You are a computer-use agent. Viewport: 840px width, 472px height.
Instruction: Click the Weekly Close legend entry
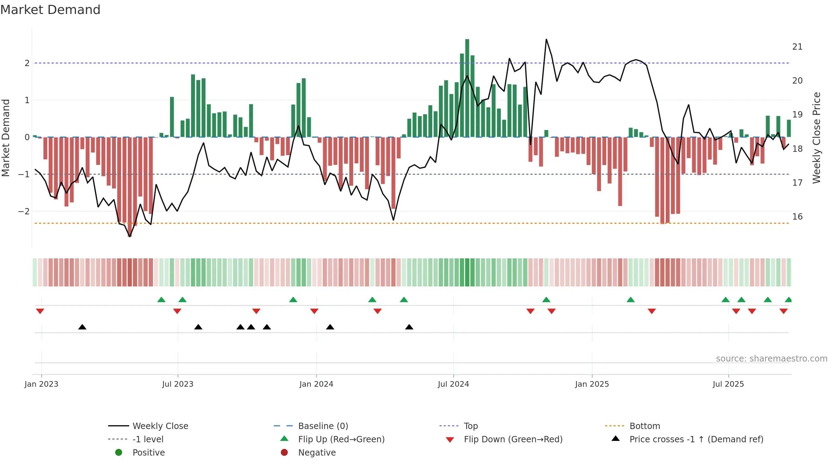click(x=148, y=426)
